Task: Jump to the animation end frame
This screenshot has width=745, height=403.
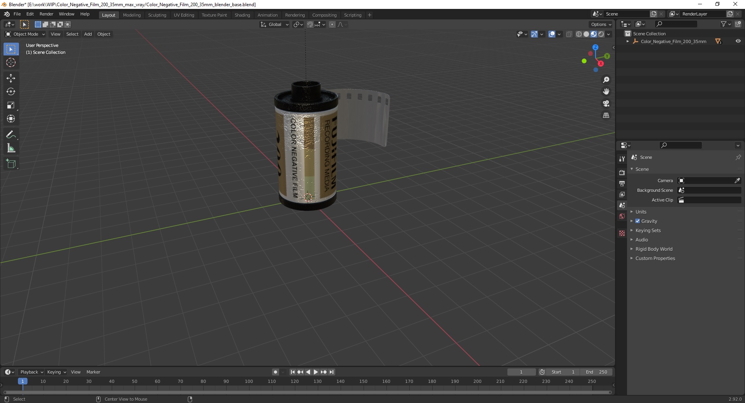Action: tap(331, 372)
